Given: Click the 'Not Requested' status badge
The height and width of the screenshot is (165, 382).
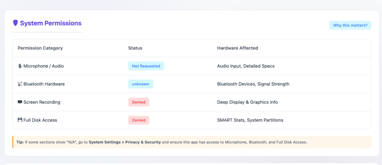Looking at the screenshot, I should click(146, 66).
